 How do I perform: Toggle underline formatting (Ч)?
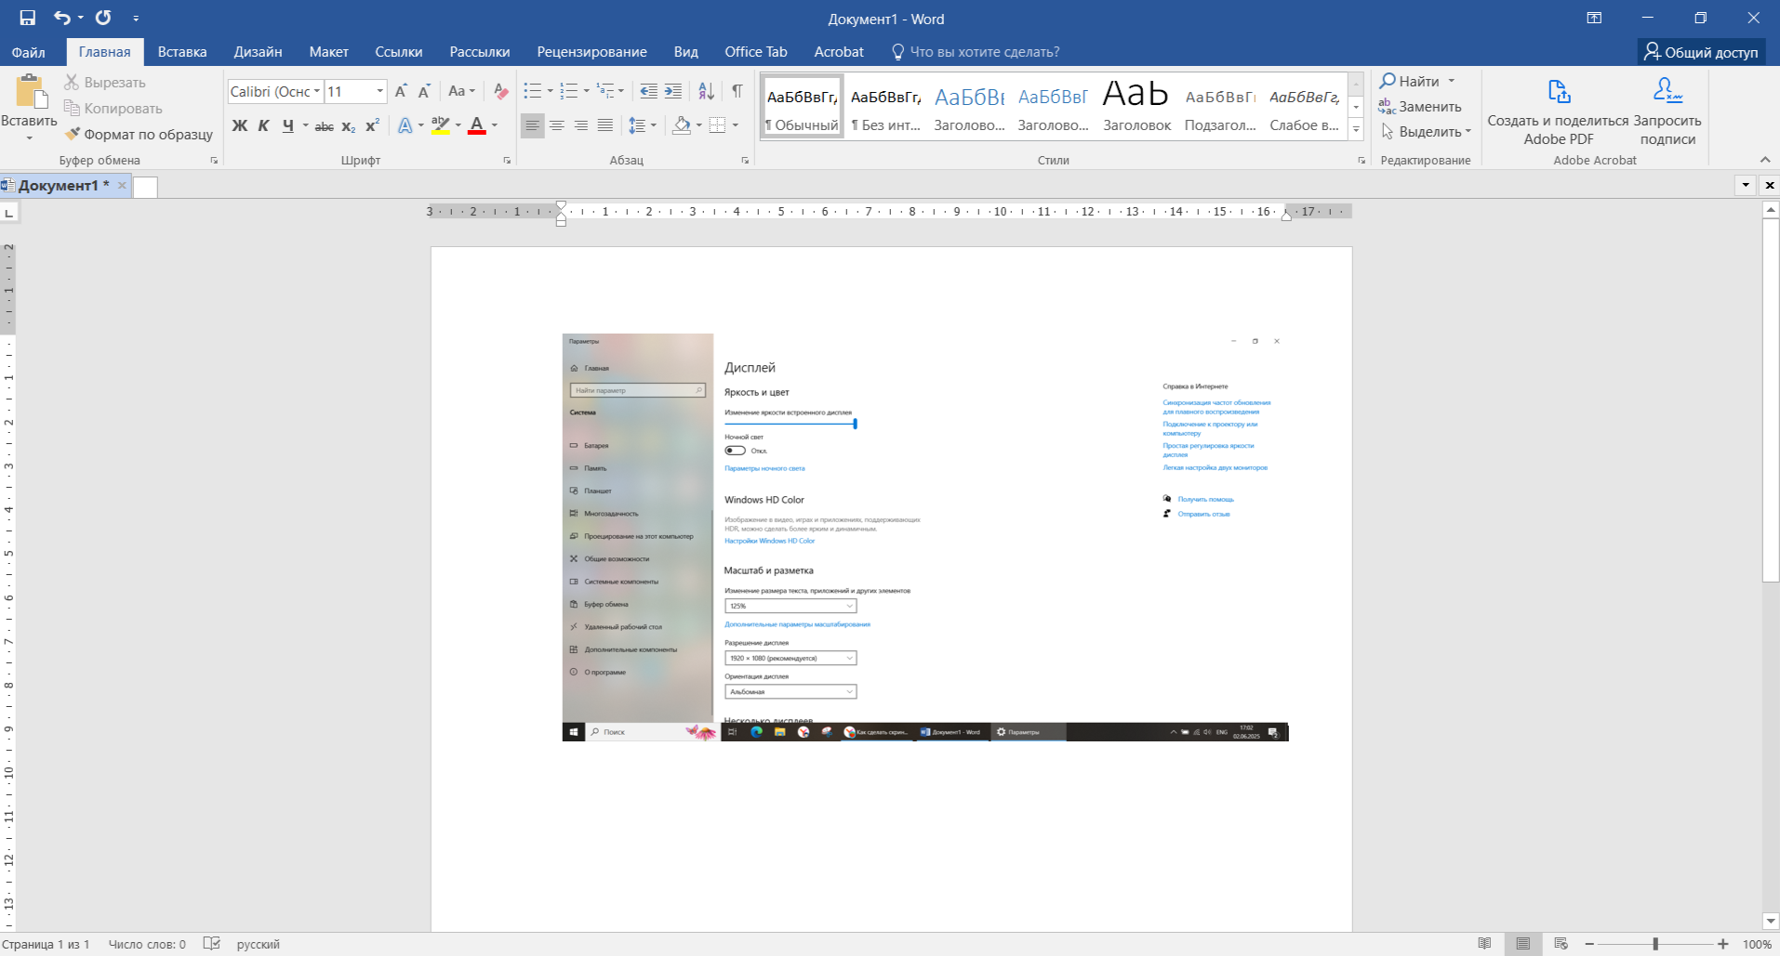[288, 125]
